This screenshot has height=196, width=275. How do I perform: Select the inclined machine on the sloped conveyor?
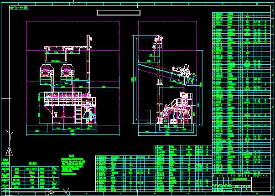[x=182, y=71]
